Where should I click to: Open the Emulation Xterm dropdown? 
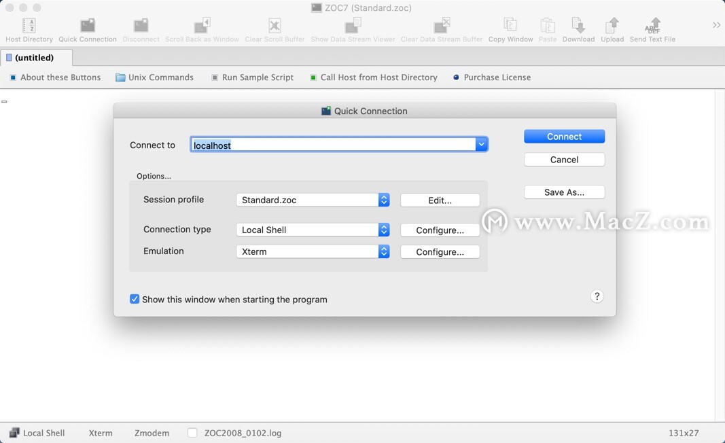coord(384,251)
